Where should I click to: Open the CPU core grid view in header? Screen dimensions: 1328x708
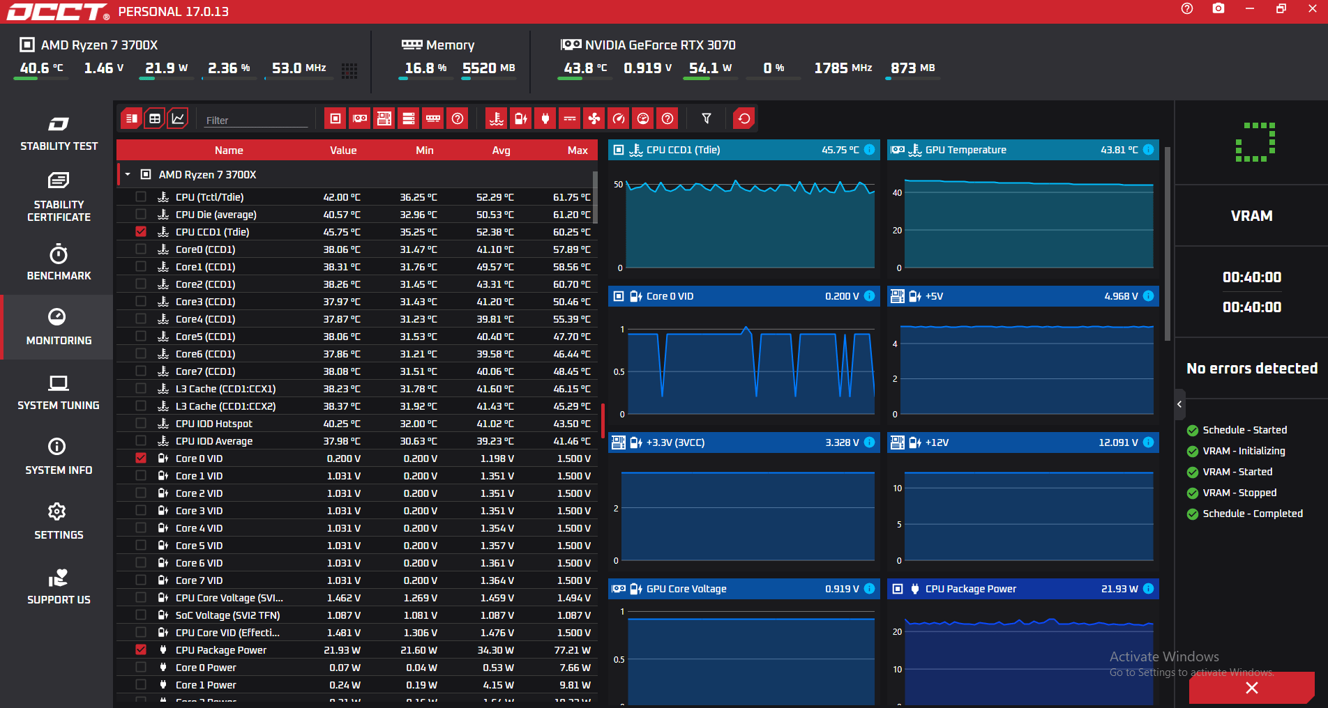[349, 70]
